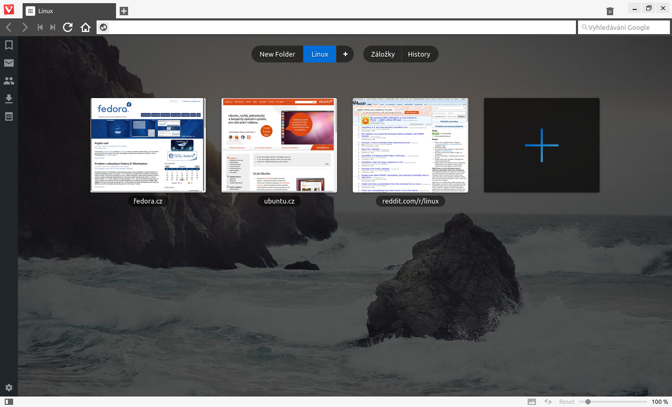Open a new tab with plus button

124,10
